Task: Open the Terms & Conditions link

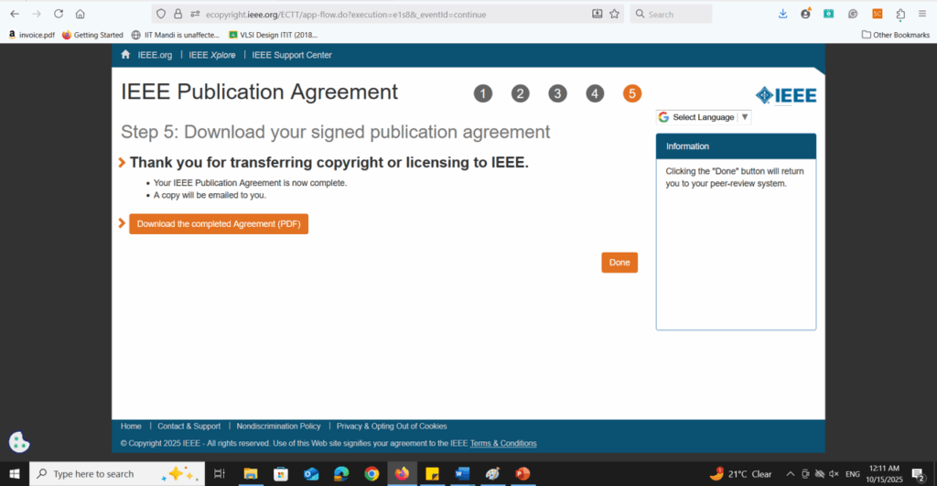Action: pos(503,443)
